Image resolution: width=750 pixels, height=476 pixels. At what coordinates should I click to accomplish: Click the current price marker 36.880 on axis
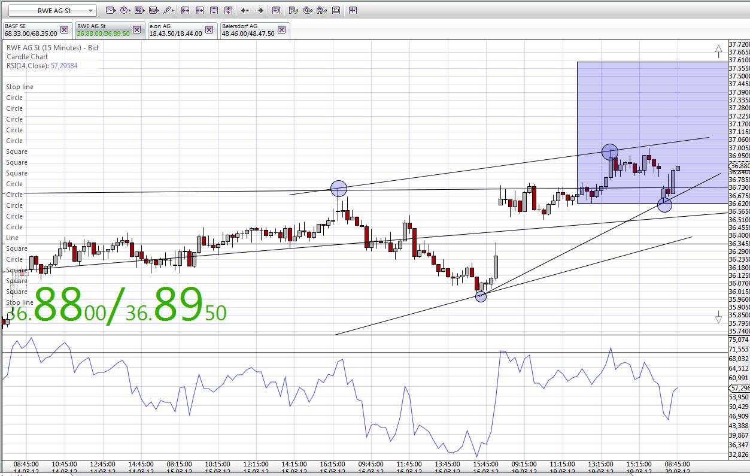pos(739,166)
